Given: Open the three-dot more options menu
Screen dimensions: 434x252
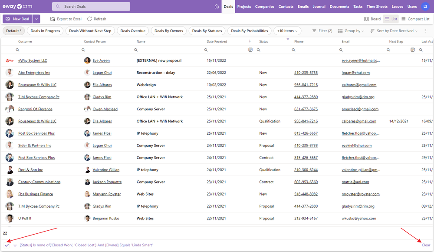Looking at the screenshot, I should pyautogui.click(x=426, y=31).
